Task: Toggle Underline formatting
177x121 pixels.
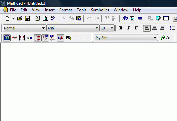Action: pyautogui.click(x=136, y=28)
